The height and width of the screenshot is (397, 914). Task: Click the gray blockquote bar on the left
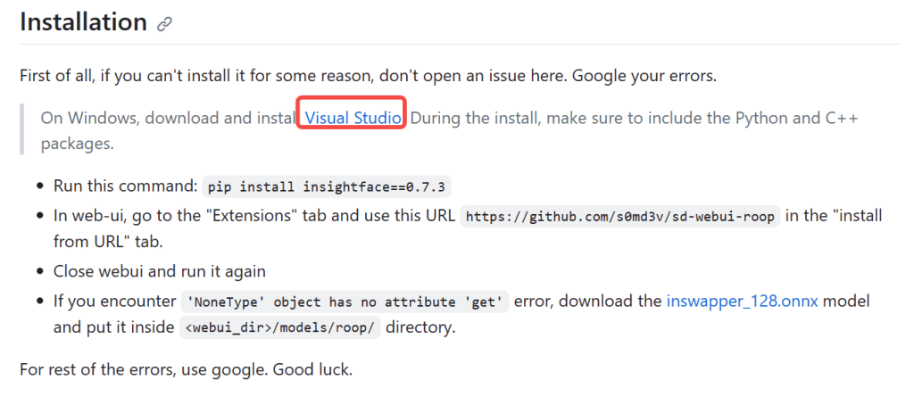(22, 129)
